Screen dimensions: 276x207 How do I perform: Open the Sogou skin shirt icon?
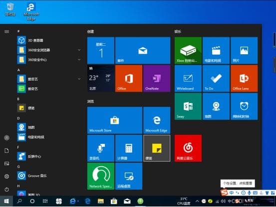pos(267,193)
